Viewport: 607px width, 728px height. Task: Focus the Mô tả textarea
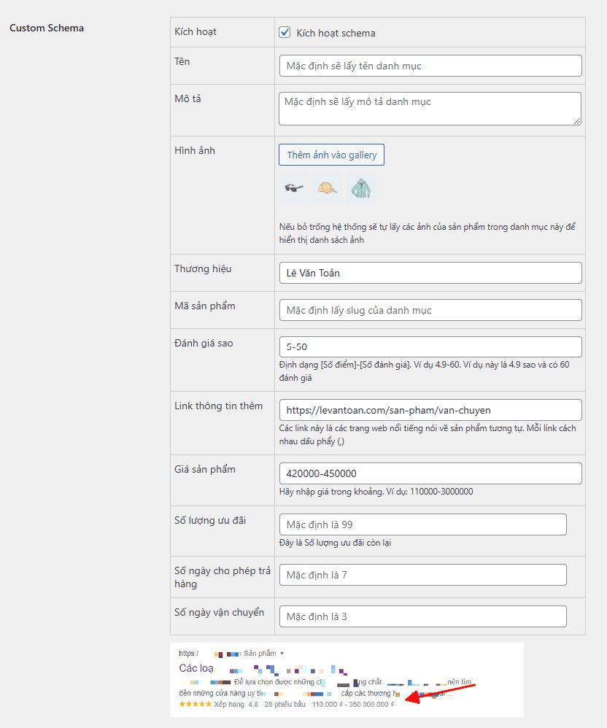tap(430, 108)
